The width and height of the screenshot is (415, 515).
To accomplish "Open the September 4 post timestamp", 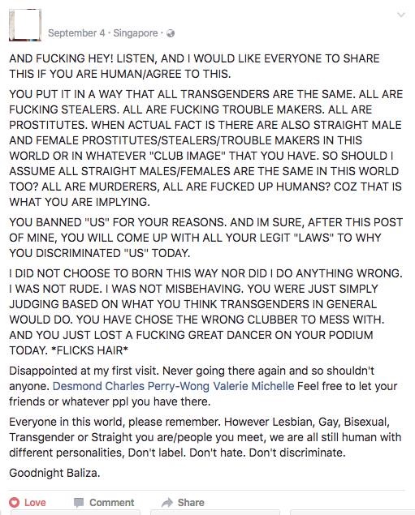I will click(x=76, y=33).
